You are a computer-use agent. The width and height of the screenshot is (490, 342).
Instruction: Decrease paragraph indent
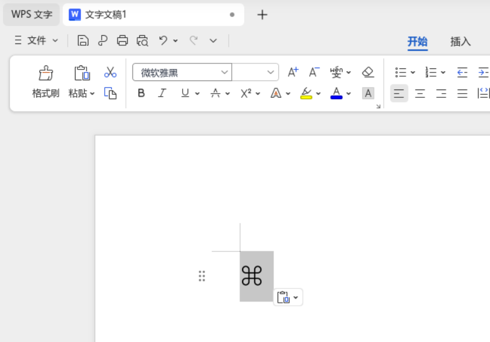(462, 72)
